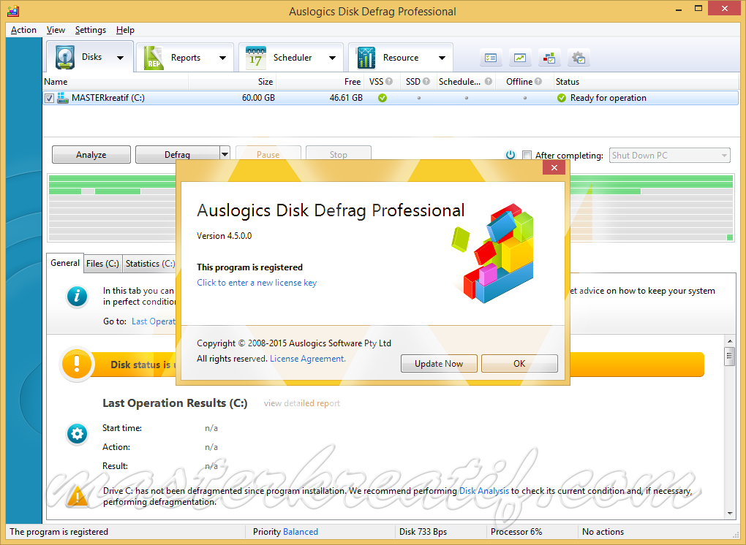746x545 pixels.
Task: Click the MASTERkreatif drive icon
Action: pyautogui.click(x=63, y=98)
